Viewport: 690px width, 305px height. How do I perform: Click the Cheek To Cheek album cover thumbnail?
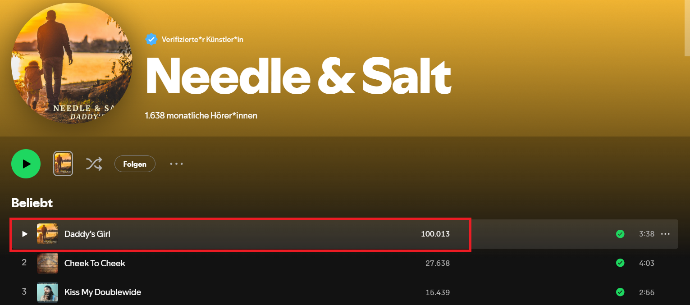[x=47, y=263]
